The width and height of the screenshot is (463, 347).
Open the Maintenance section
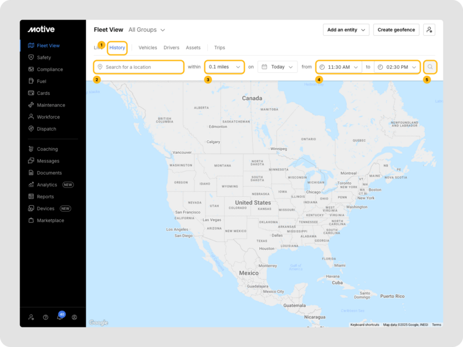click(x=50, y=105)
